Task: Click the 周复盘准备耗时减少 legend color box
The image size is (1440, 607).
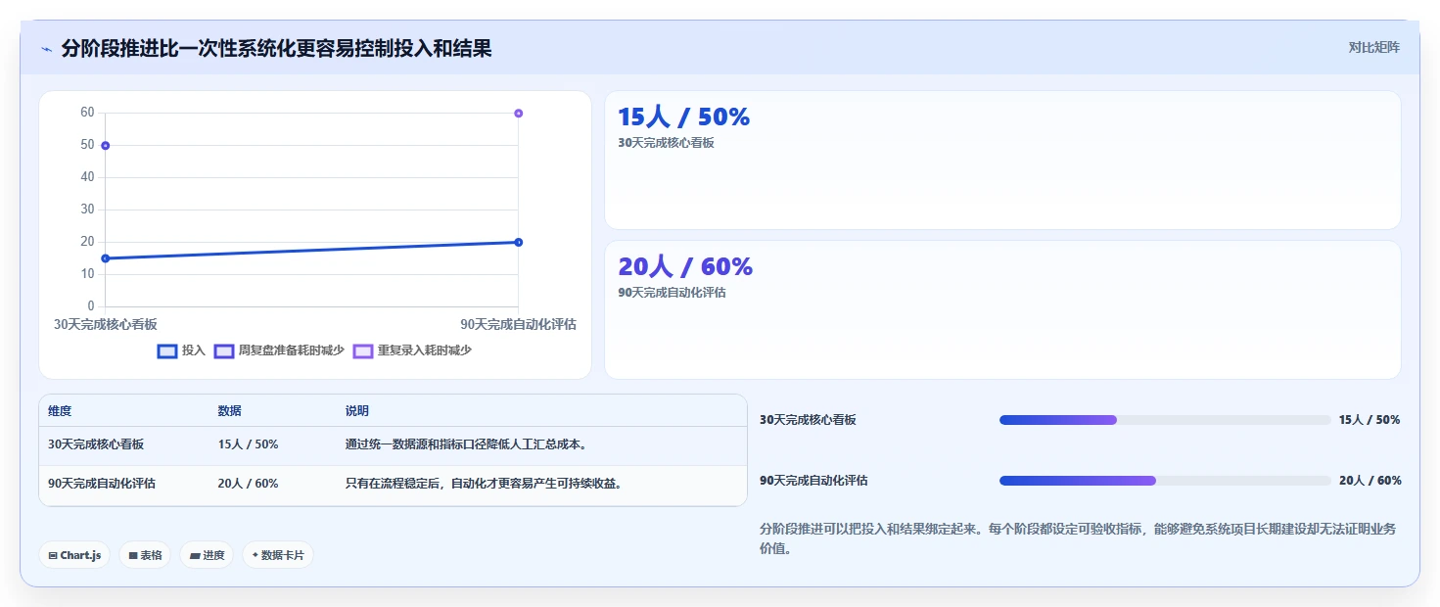Action: point(224,350)
